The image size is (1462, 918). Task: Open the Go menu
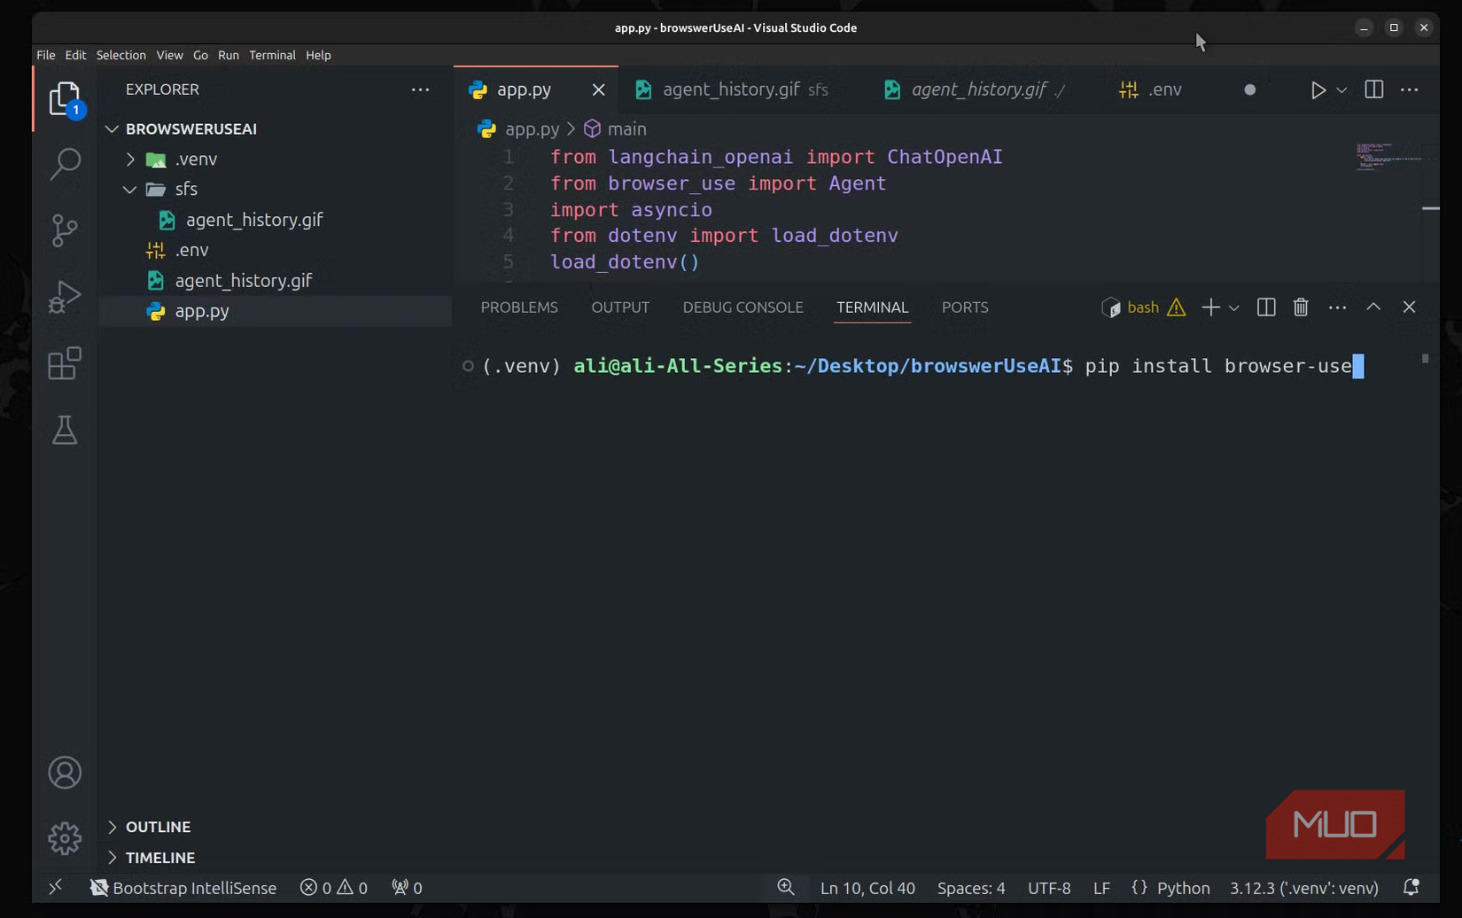click(x=200, y=55)
